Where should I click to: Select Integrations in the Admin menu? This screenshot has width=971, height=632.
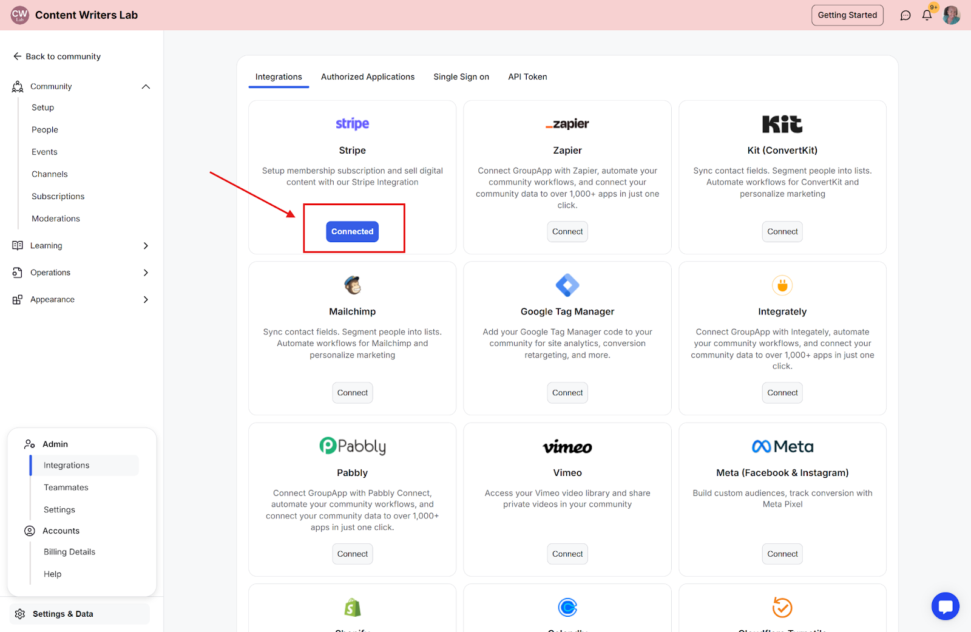[85, 465]
